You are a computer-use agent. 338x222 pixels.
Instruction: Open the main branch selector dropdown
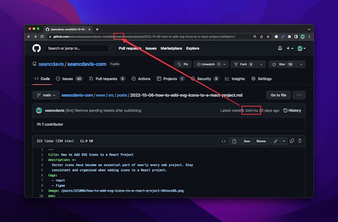(46, 95)
